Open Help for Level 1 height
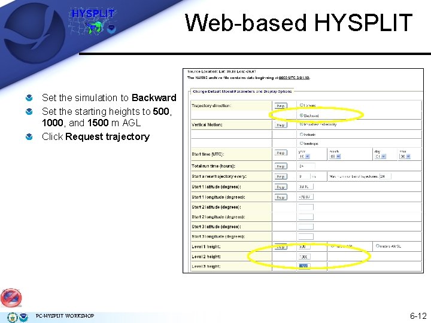 point(280,246)
